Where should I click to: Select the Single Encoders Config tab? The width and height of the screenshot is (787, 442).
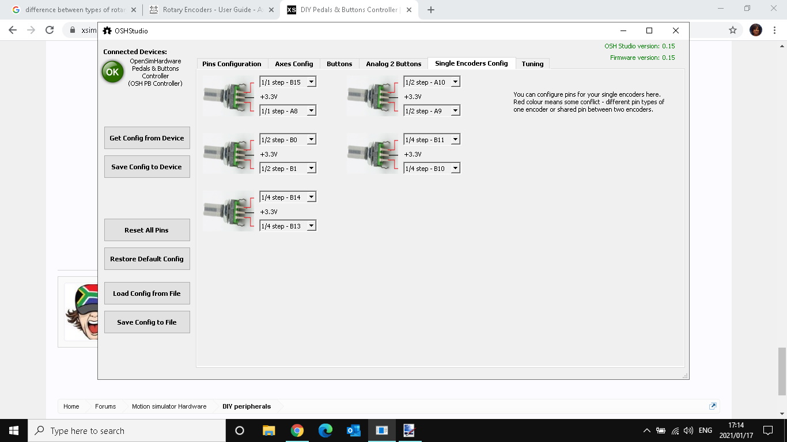[471, 63]
